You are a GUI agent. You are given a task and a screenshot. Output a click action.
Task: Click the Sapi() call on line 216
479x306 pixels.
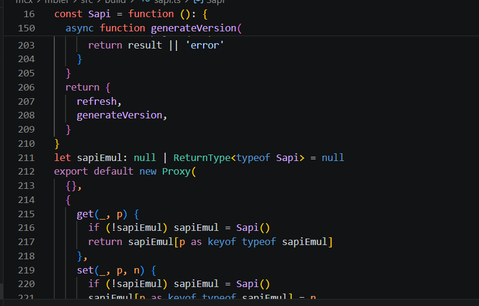253,228
